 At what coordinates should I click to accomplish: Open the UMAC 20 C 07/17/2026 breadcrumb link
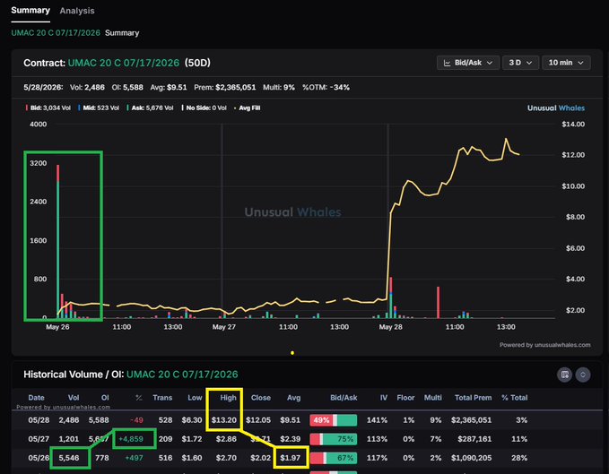click(x=56, y=33)
